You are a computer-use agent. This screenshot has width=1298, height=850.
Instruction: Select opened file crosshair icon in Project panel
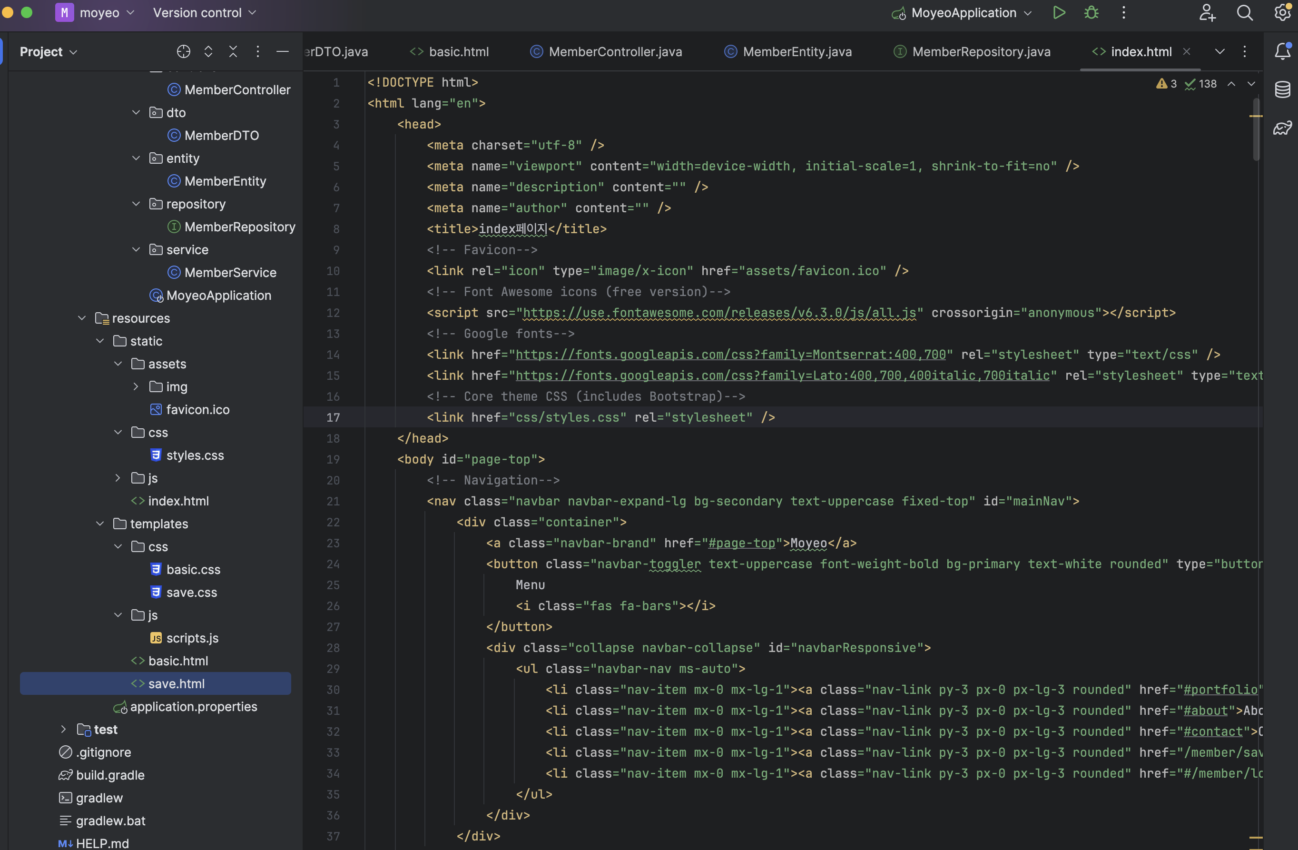tap(184, 51)
